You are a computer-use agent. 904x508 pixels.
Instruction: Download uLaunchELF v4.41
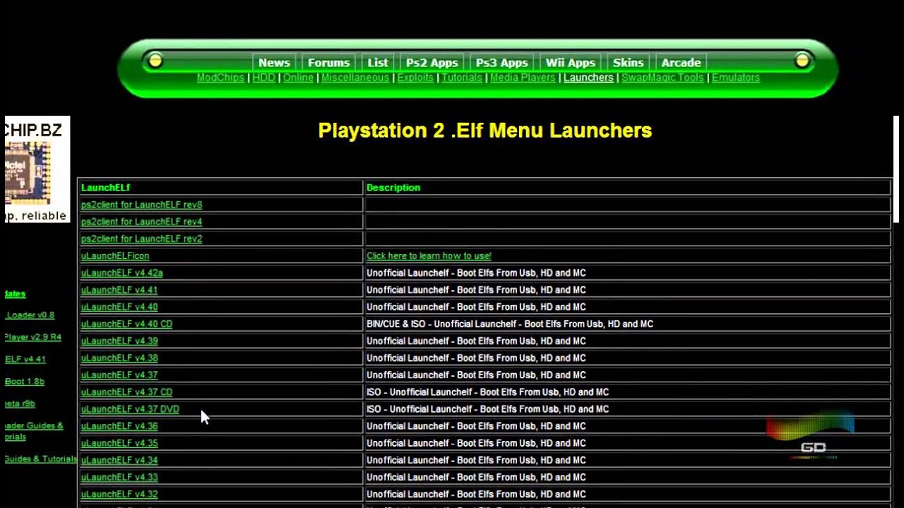point(119,290)
